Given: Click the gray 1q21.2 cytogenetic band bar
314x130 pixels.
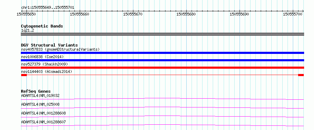Looking at the screenshot, I should [x=162, y=34].
